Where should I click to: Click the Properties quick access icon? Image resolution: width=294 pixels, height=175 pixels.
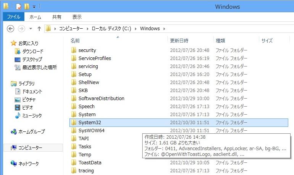click(19, 6)
